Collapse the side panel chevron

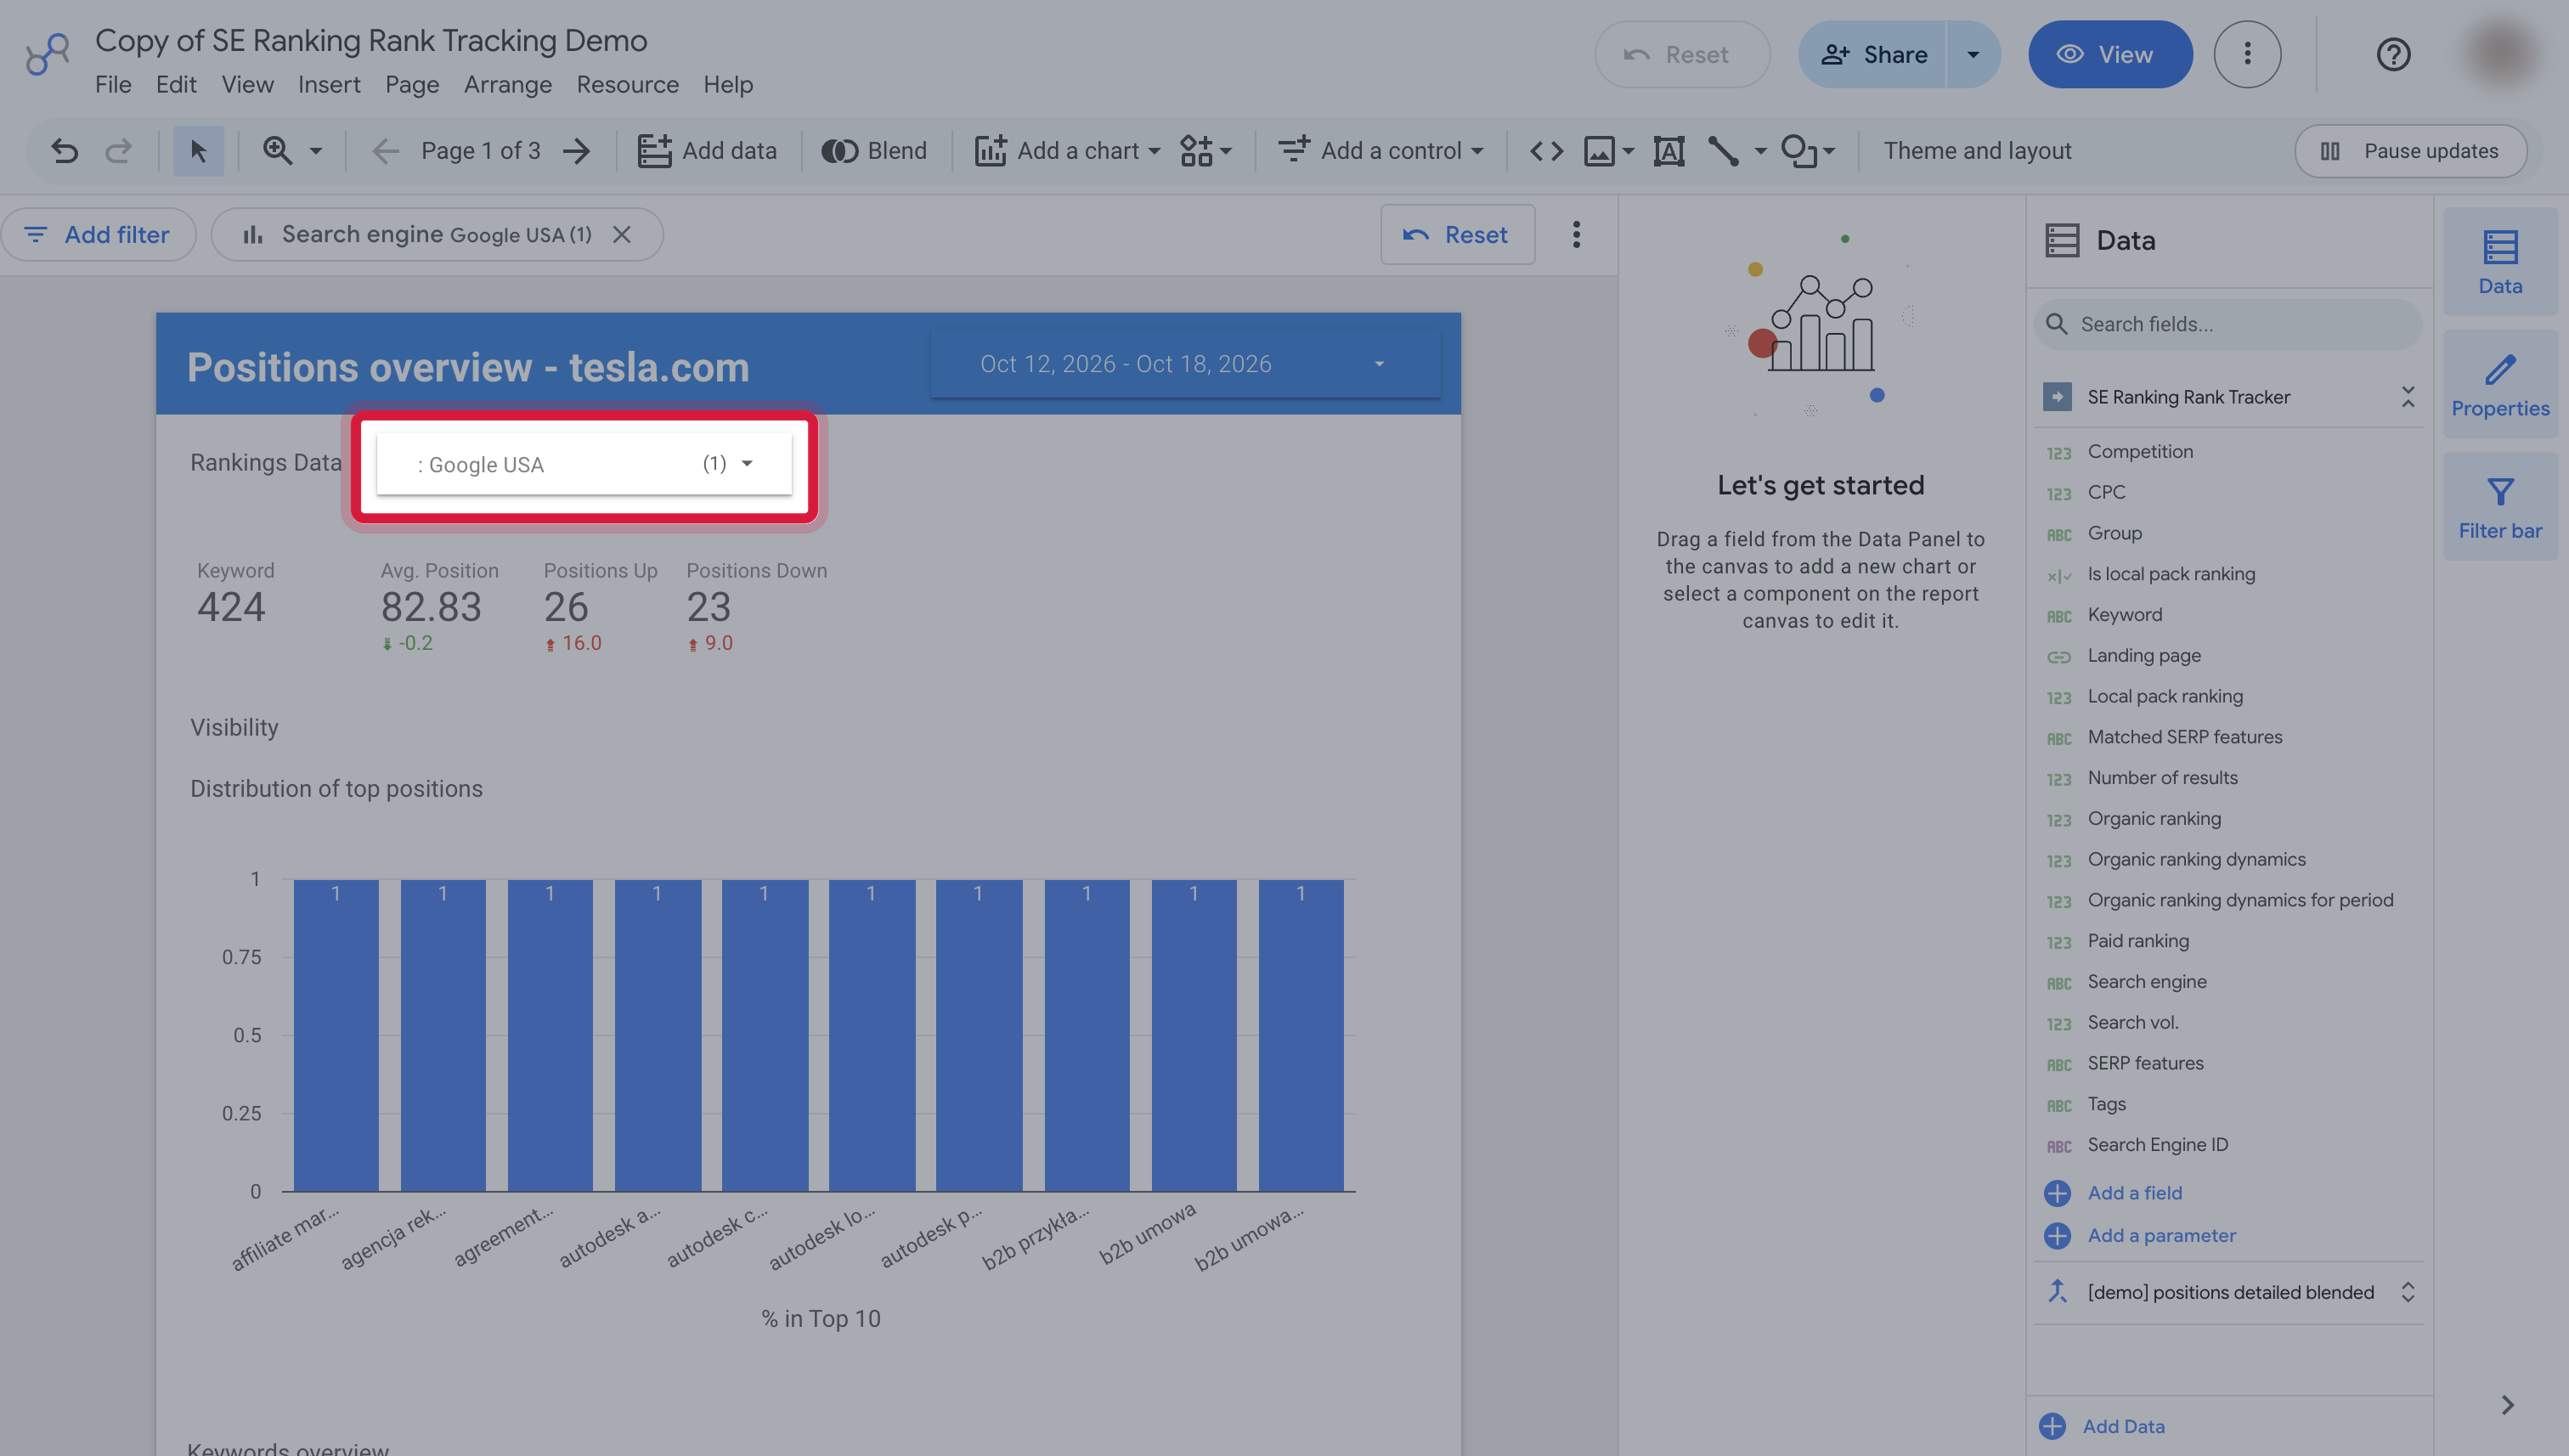coord(2507,1405)
